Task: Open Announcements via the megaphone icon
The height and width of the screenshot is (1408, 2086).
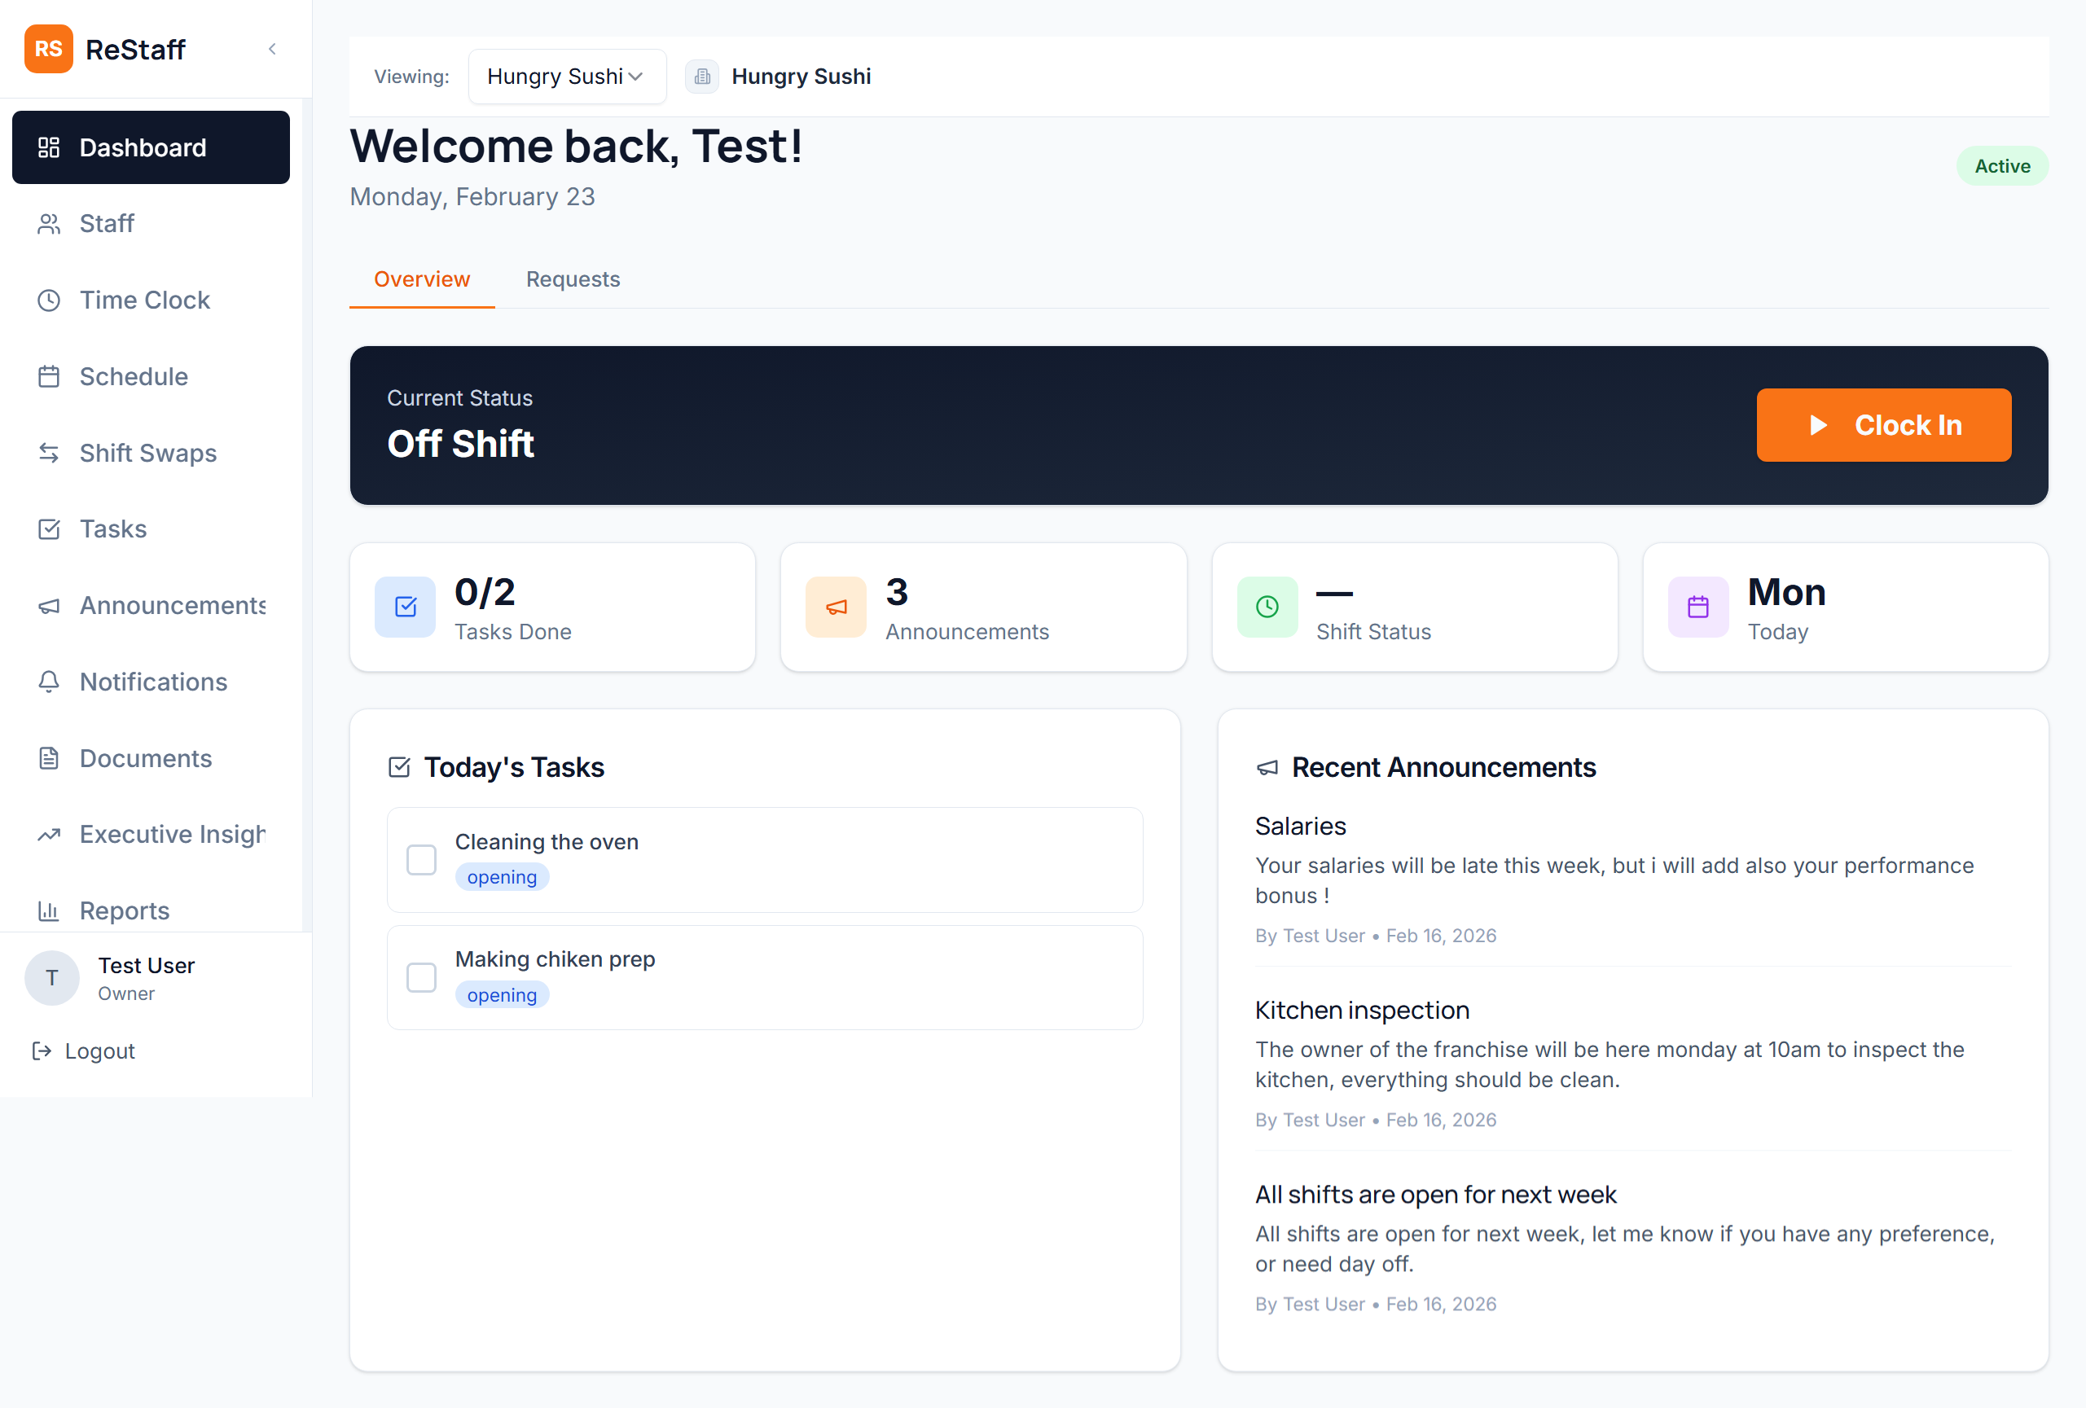Action: 50,606
